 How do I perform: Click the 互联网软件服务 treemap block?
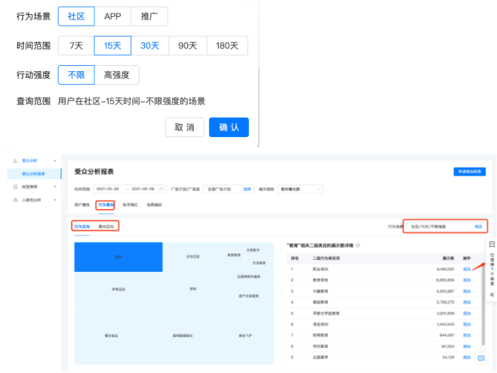tap(249, 277)
